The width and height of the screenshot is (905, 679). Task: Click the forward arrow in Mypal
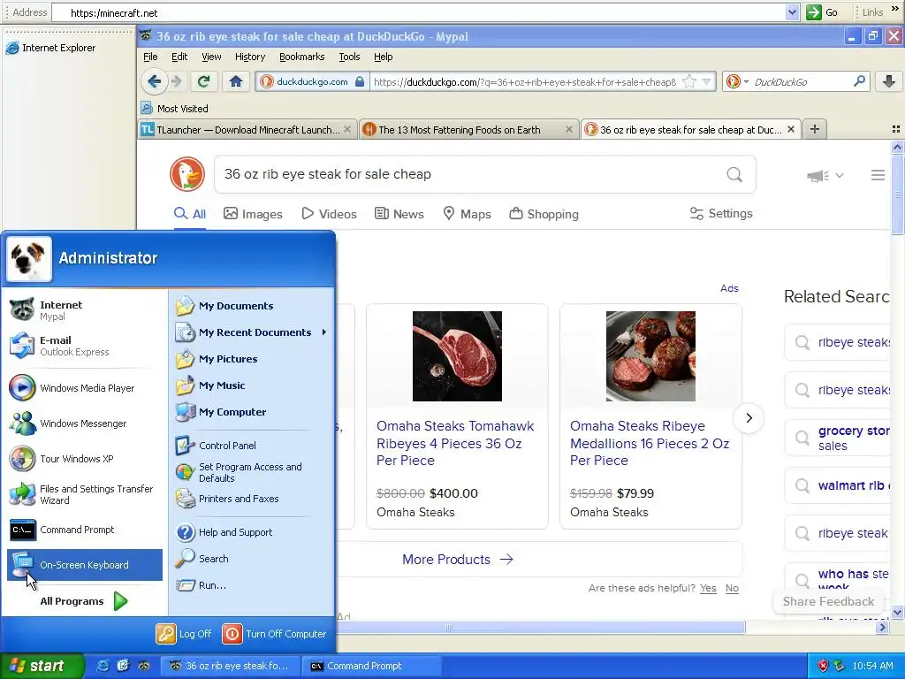point(177,81)
